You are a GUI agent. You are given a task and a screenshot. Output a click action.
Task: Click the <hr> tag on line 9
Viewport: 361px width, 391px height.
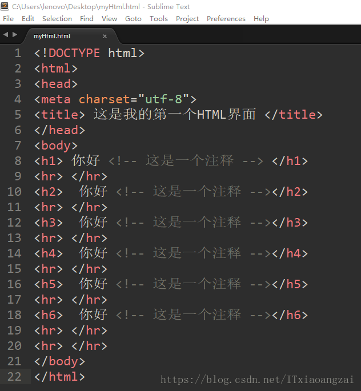tap(49, 176)
